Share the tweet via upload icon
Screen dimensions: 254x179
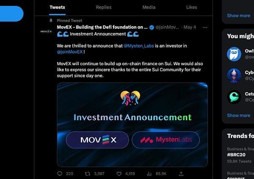click(181, 174)
